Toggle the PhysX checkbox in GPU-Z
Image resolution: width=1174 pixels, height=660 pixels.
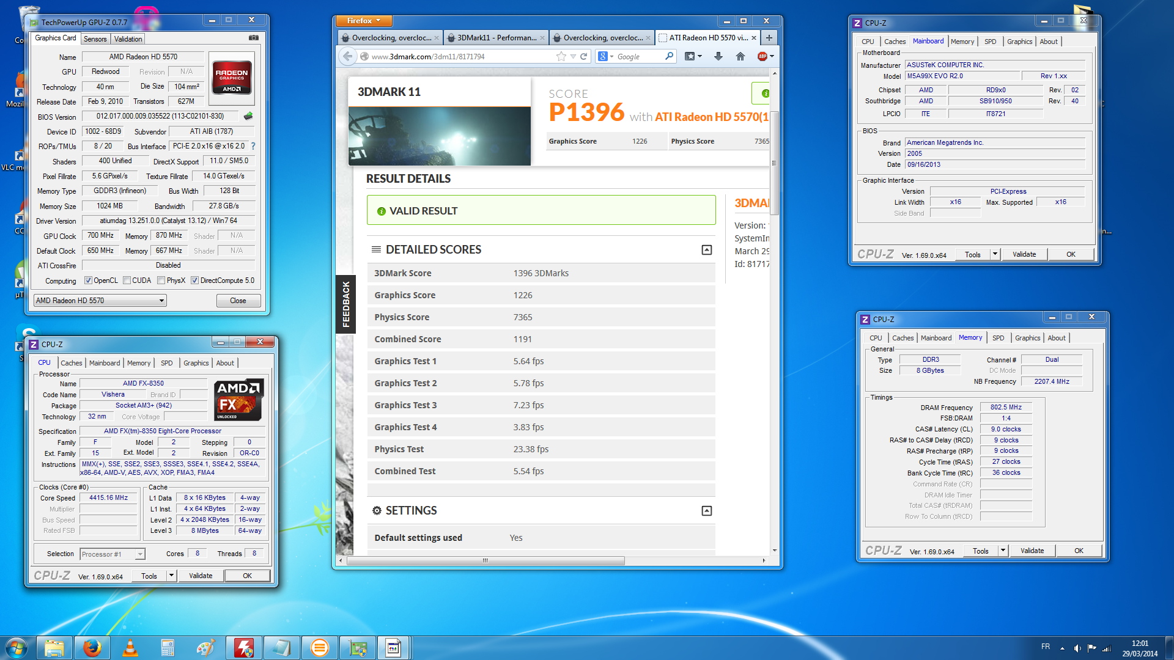tap(161, 280)
